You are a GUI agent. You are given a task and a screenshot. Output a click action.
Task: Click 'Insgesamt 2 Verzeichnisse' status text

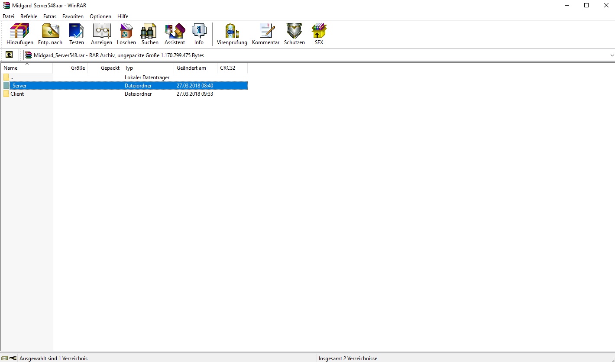click(x=348, y=359)
